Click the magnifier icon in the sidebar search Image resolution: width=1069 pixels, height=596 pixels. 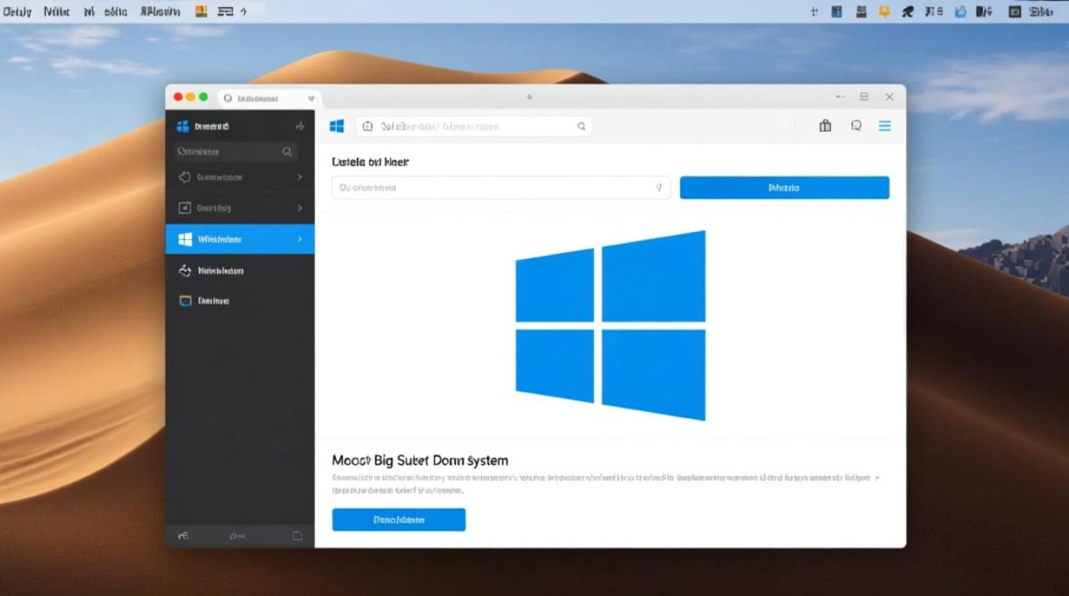[x=286, y=151]
